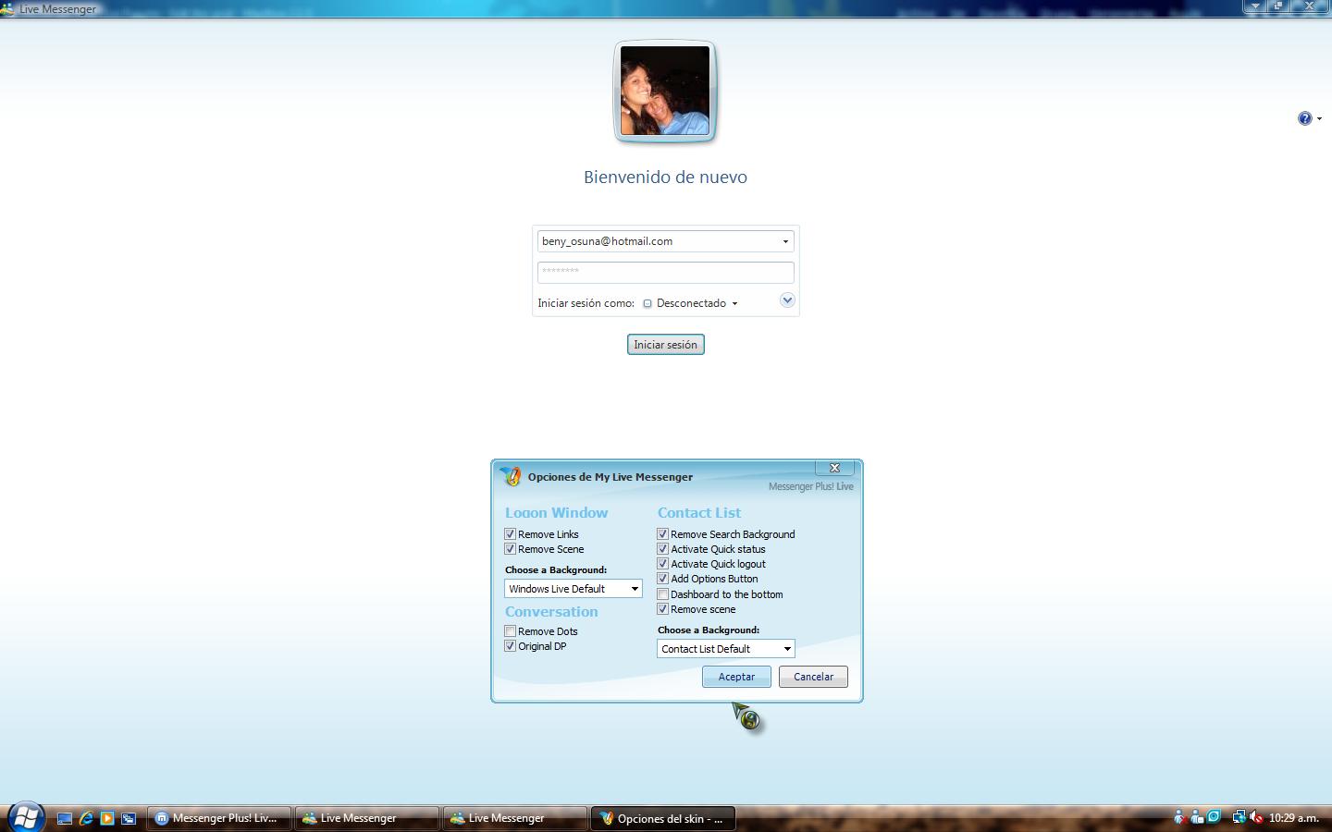Open Windows Media Player quick launch icon
Image resolution: width=1332 pixels, height=832 pixels.
click(x=107, y=818)
